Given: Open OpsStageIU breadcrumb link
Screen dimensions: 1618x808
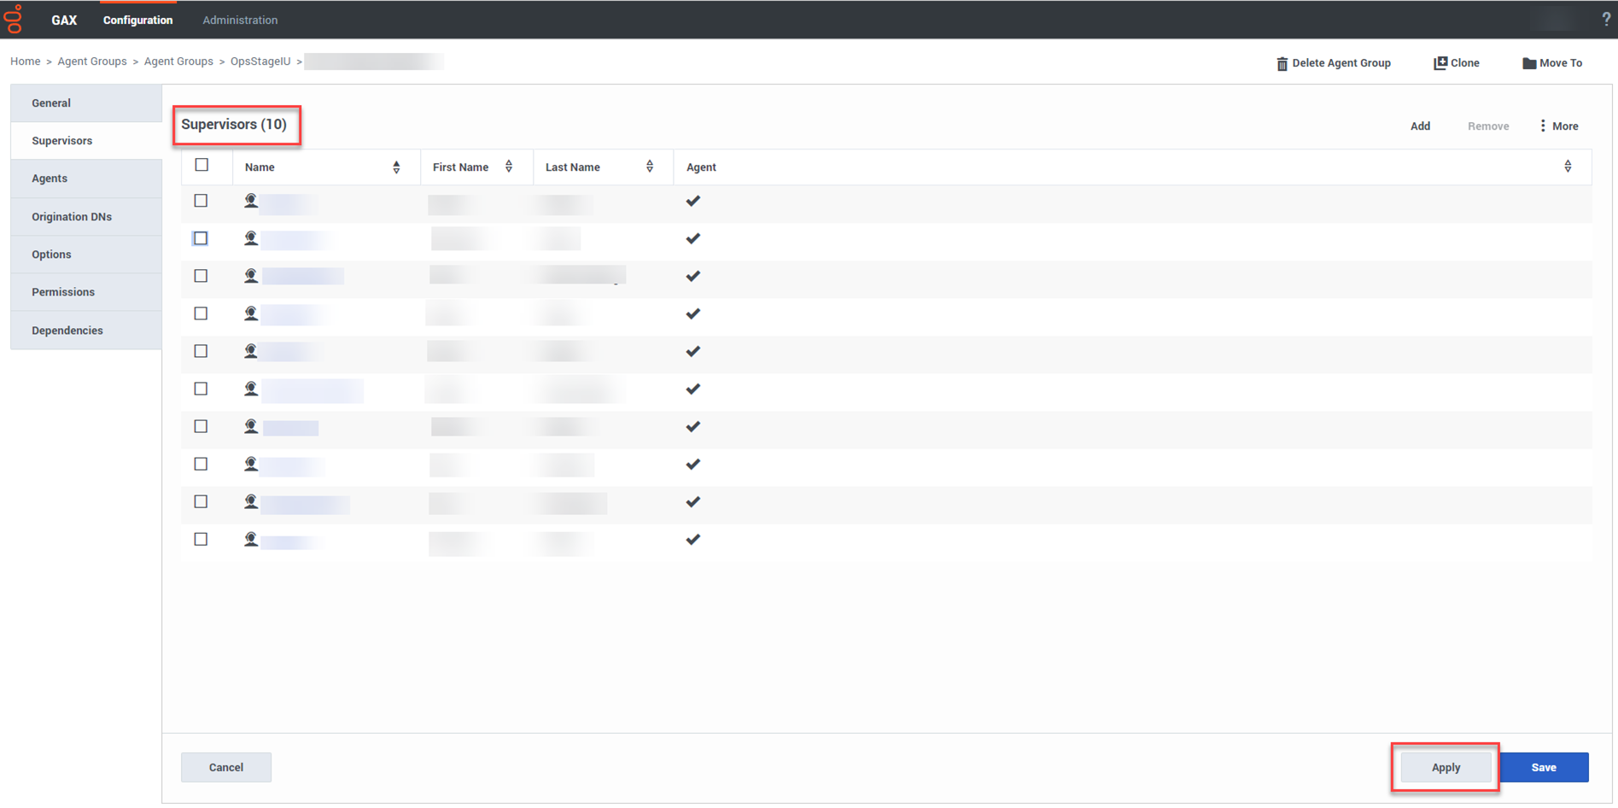Looking at the screenshot, I should [260, 61].
